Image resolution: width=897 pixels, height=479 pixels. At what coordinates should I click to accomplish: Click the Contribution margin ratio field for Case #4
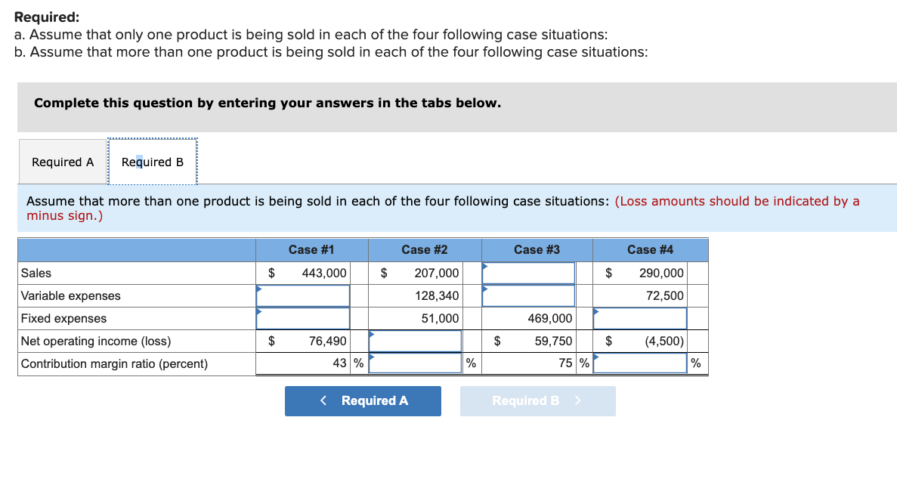coord(641,363)
